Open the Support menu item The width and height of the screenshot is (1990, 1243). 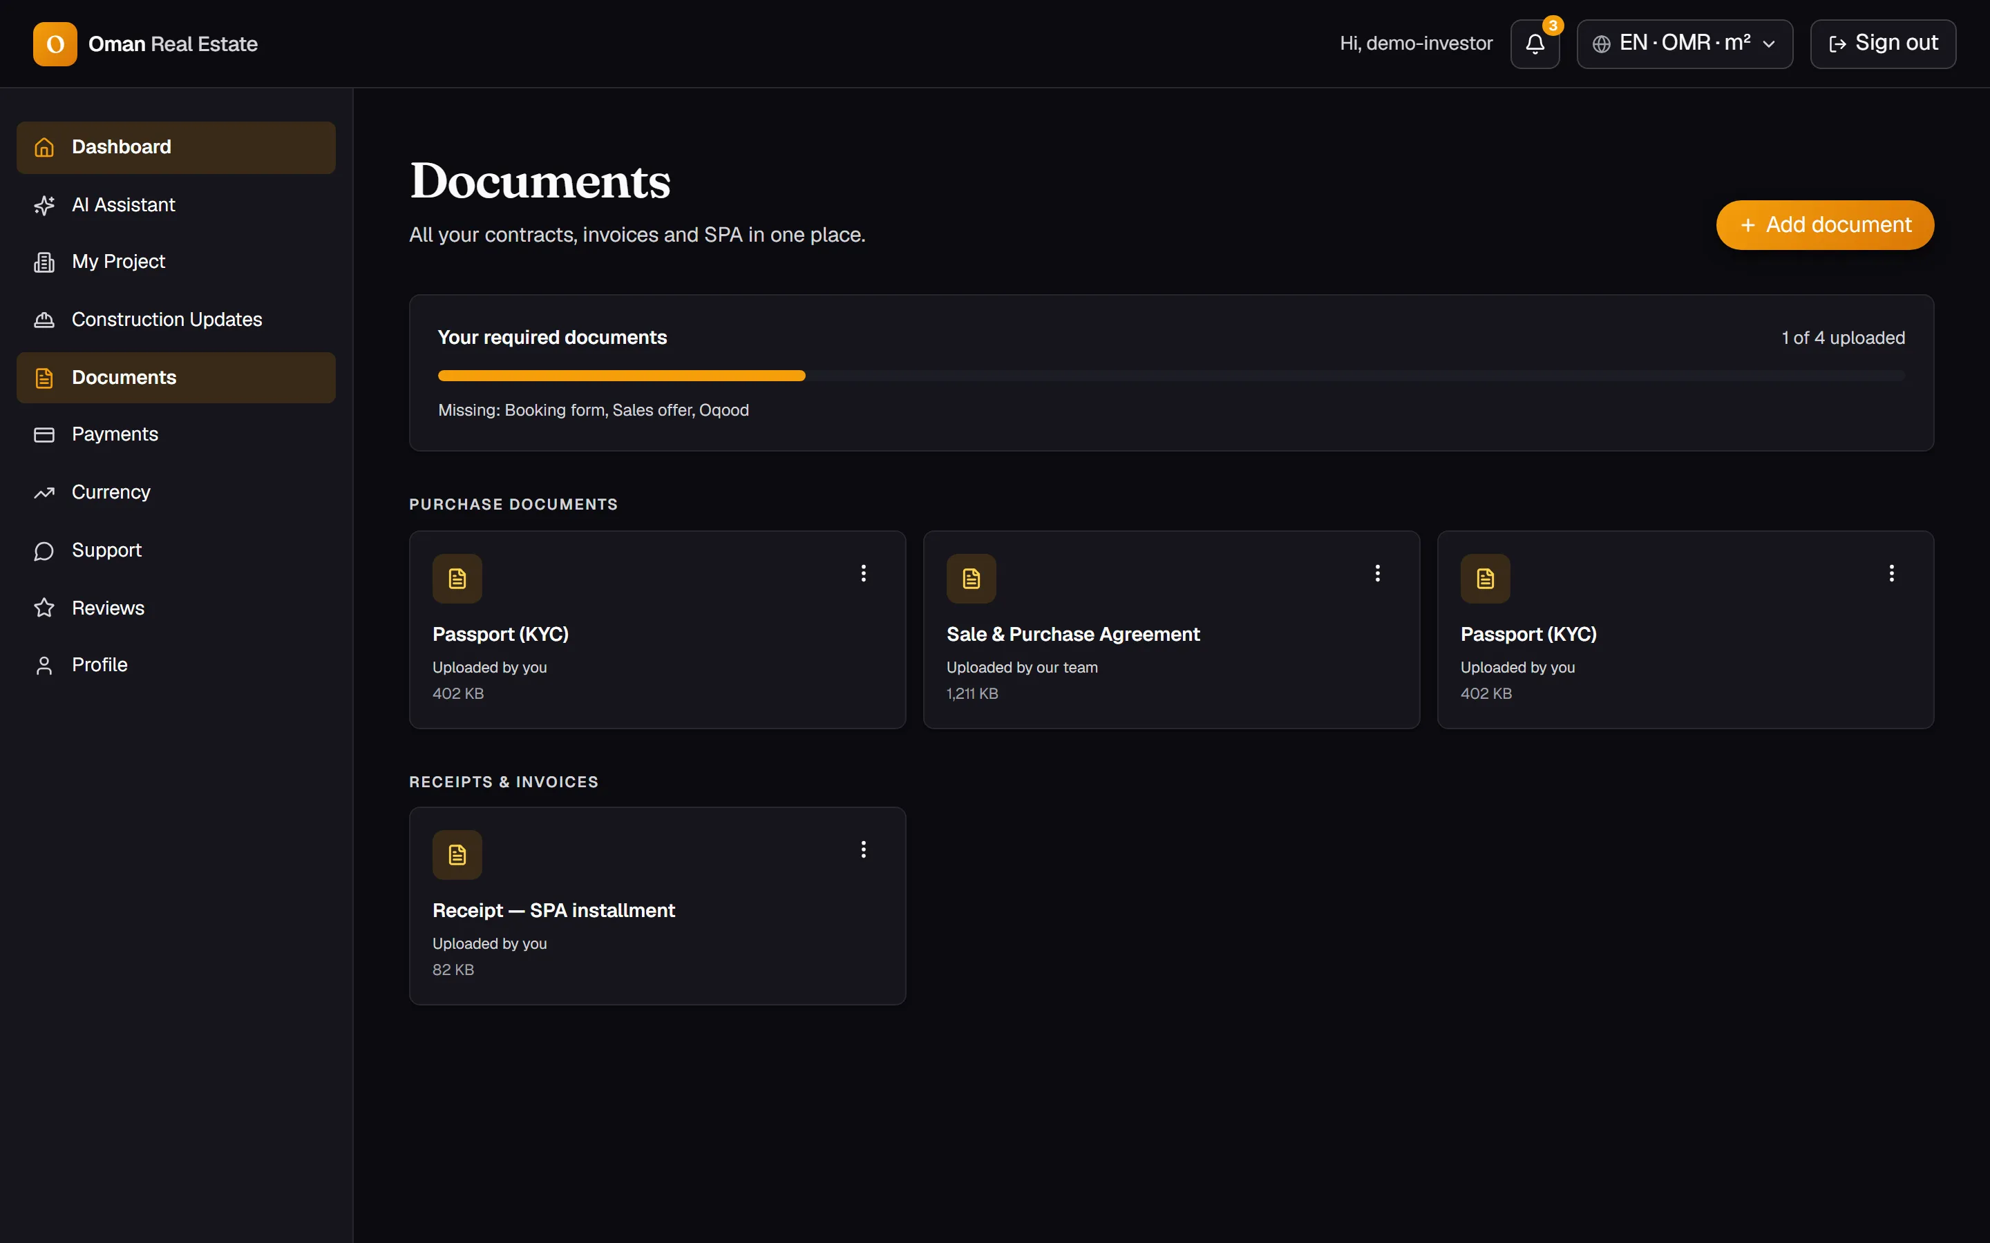176,550
